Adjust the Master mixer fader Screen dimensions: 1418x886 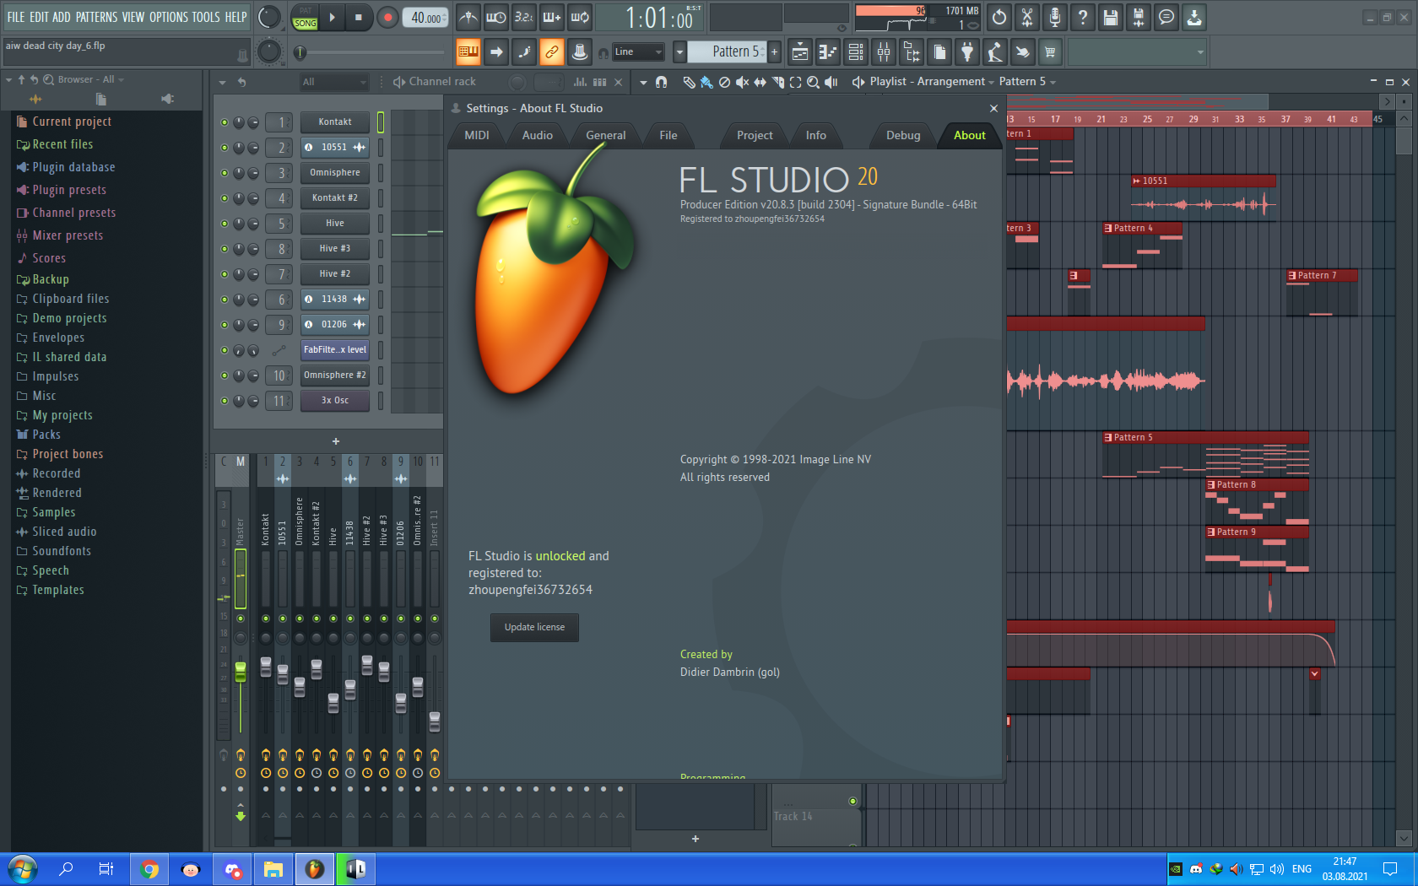pos(241,672)
